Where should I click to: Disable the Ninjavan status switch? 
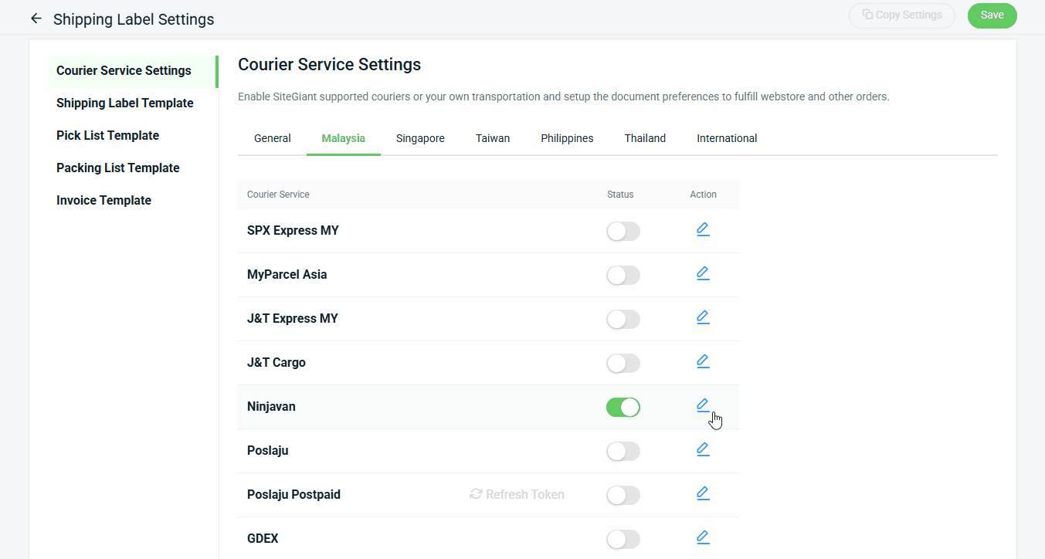coord(623,407)
